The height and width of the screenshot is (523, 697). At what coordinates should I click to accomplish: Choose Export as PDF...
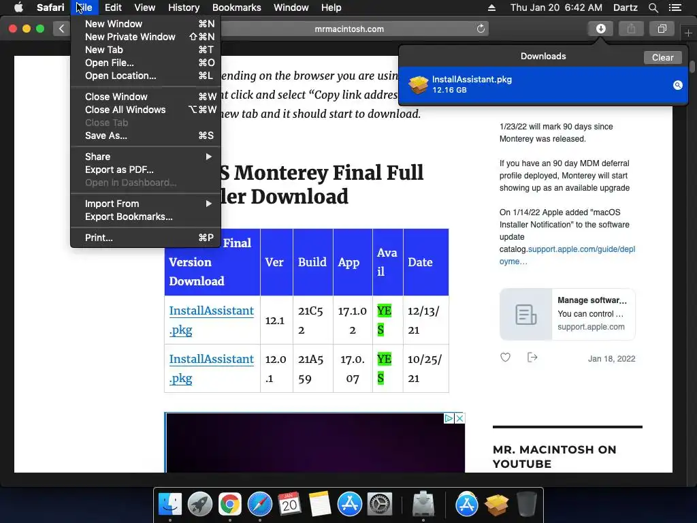146,170
